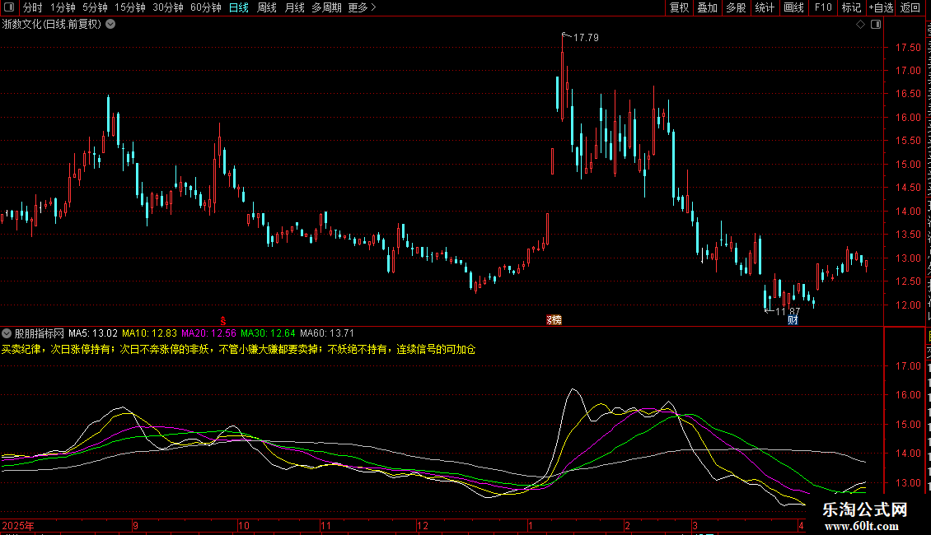Click the 17.50 price axis label
Viewport: 931px width, 535px height.
pyautogui.click(x=908, y=48)
